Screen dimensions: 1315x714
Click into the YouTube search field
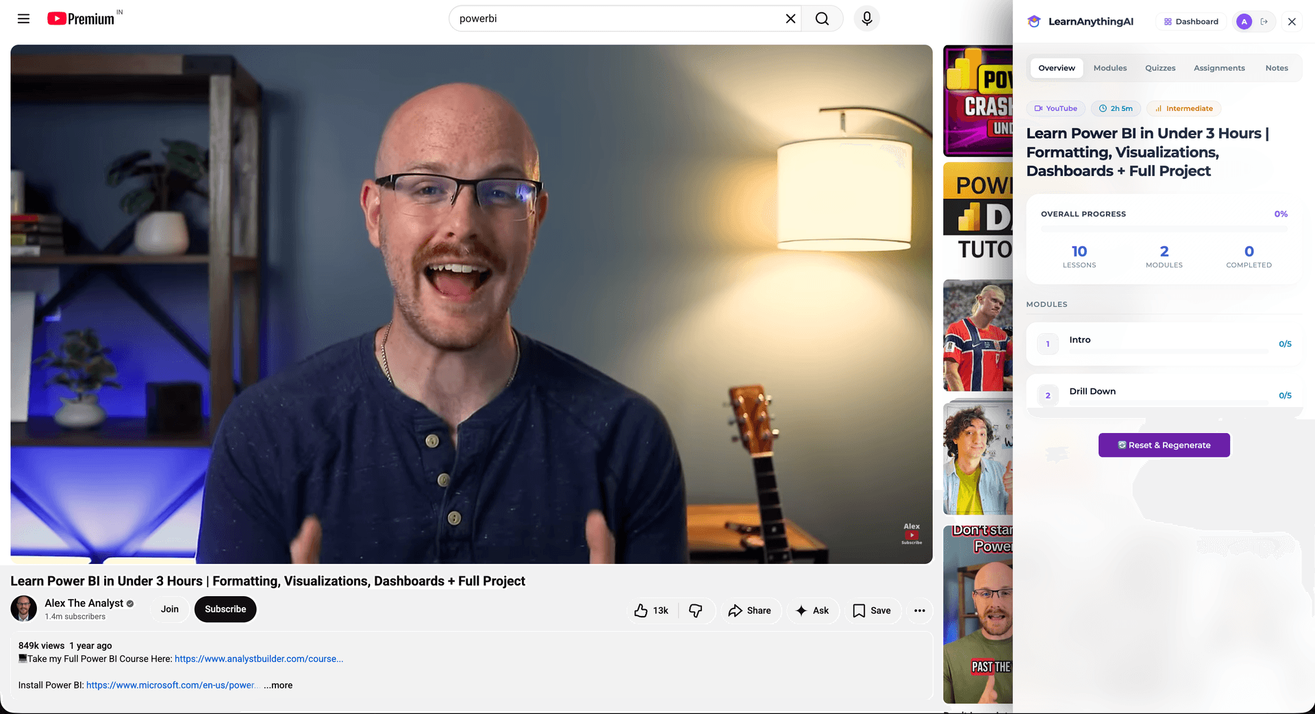(x=616, y=19)
